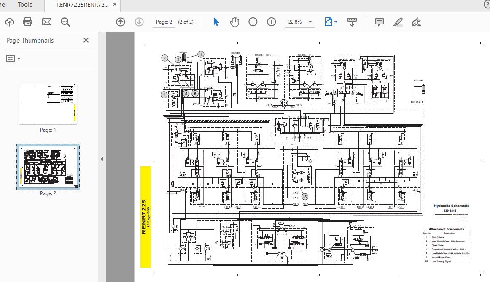Add a comment with the note icon
The height and width of the screenshot is (282, 490).
click(x=380, y=22)
